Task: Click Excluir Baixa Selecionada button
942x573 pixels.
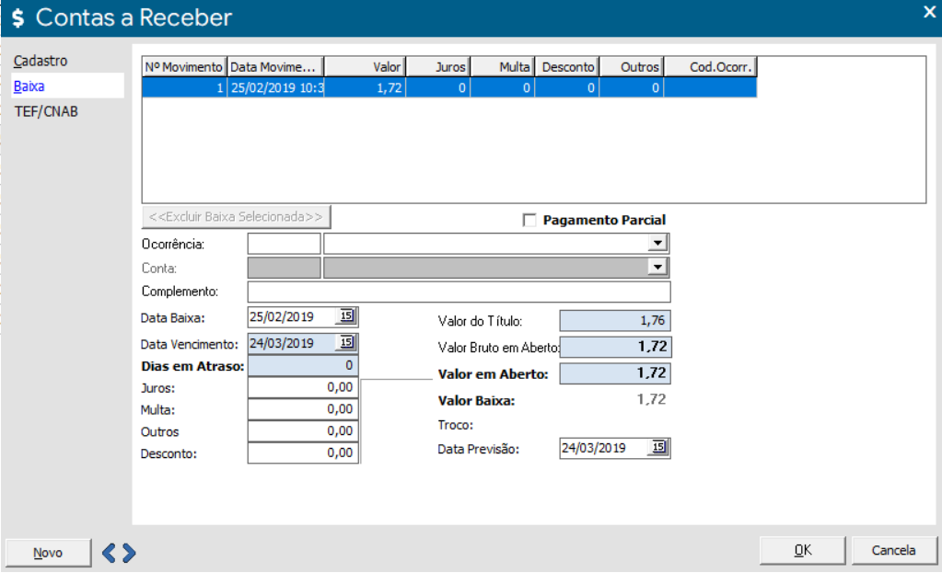Action: (x=236, y=217)
